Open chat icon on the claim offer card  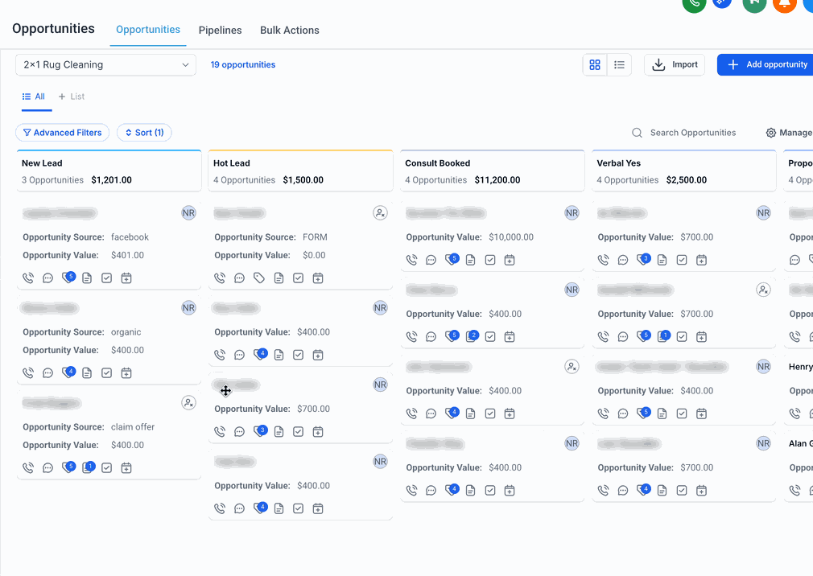click(x=47, y=467)
